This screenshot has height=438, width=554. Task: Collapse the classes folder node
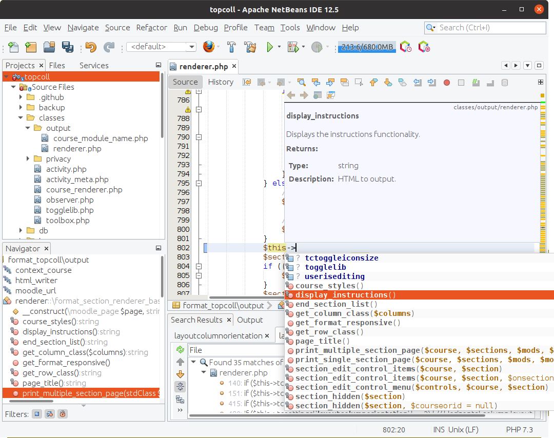(x=21, y=118)
